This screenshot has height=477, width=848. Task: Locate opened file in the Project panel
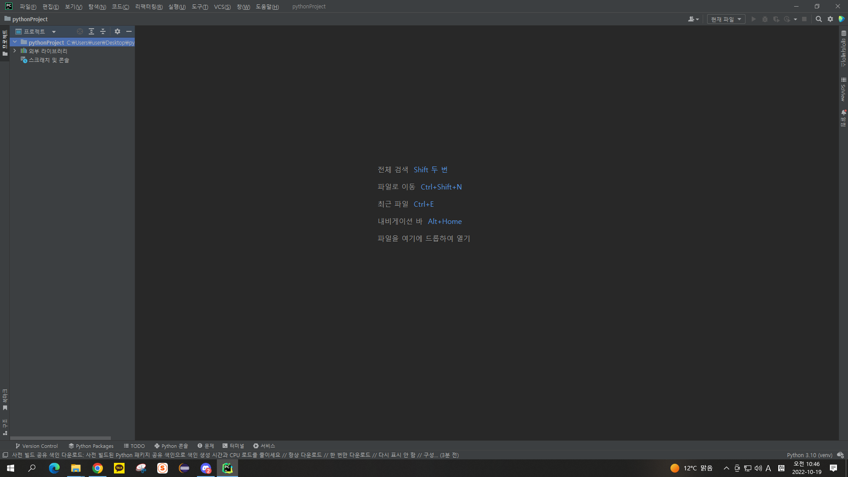click(80, 31)
